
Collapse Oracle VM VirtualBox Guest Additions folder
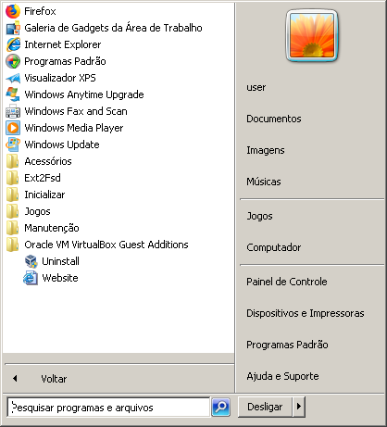[97, 245]
